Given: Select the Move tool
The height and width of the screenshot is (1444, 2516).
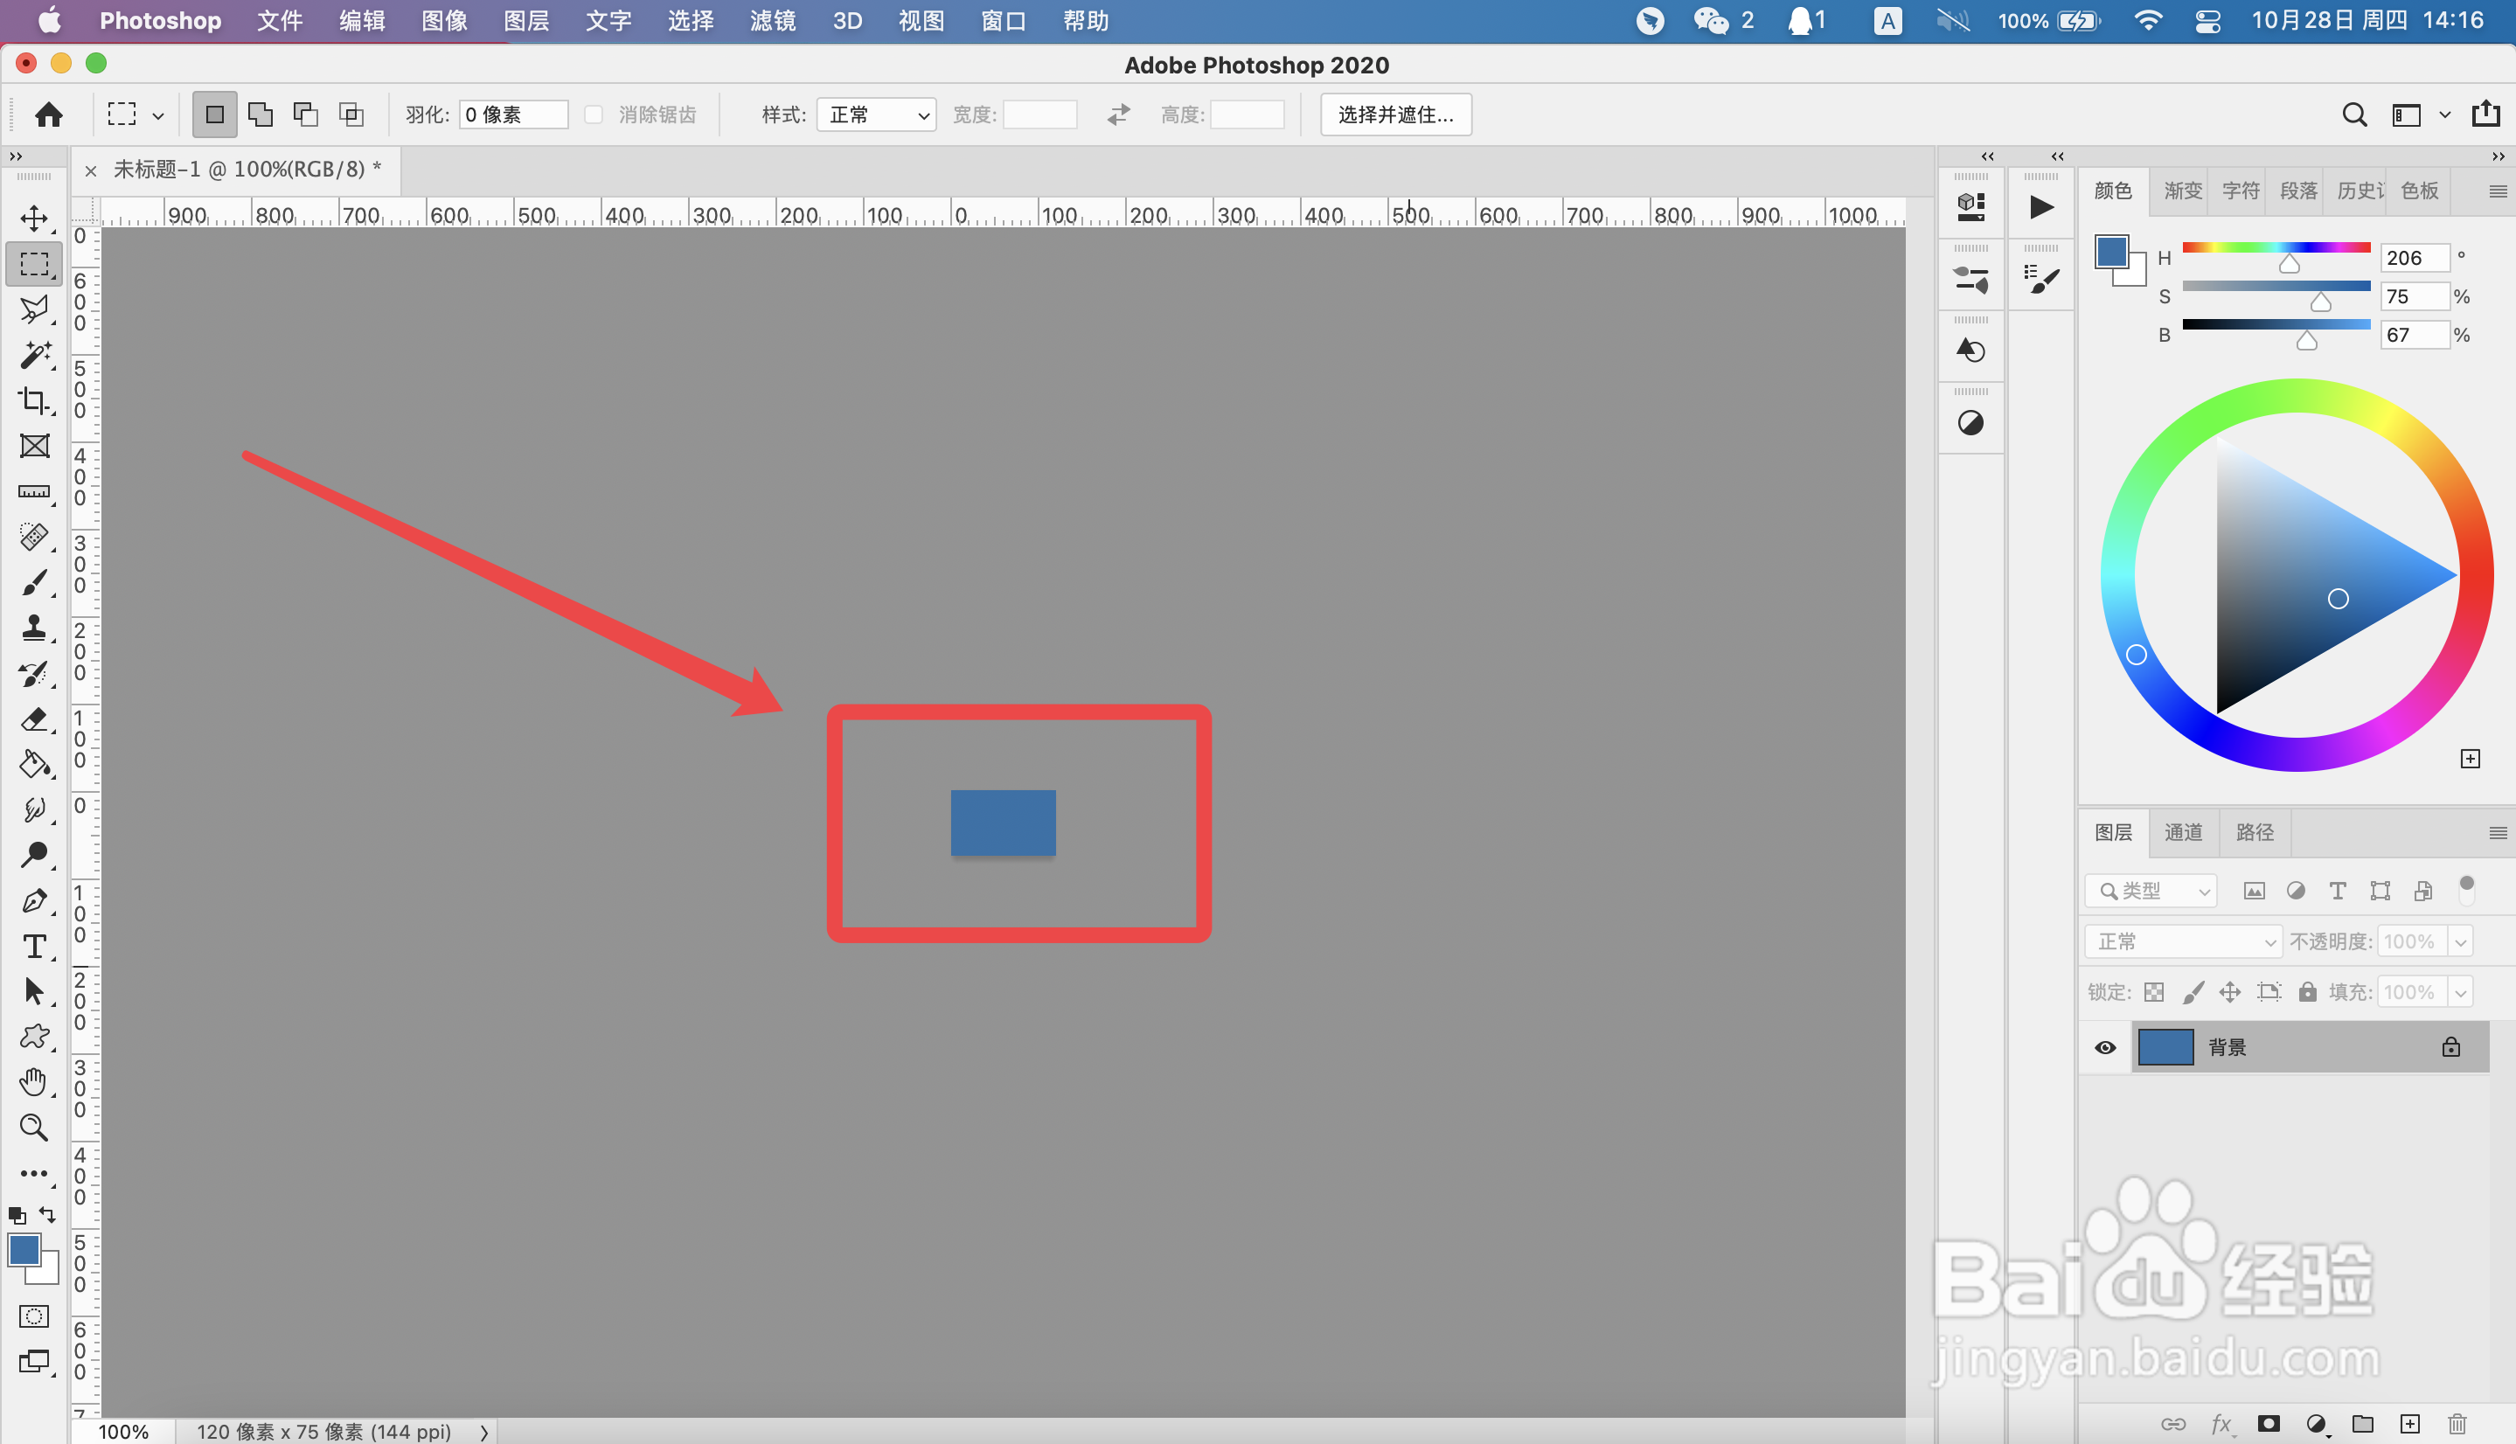Looking at the screenshot, I should point(35,219).
